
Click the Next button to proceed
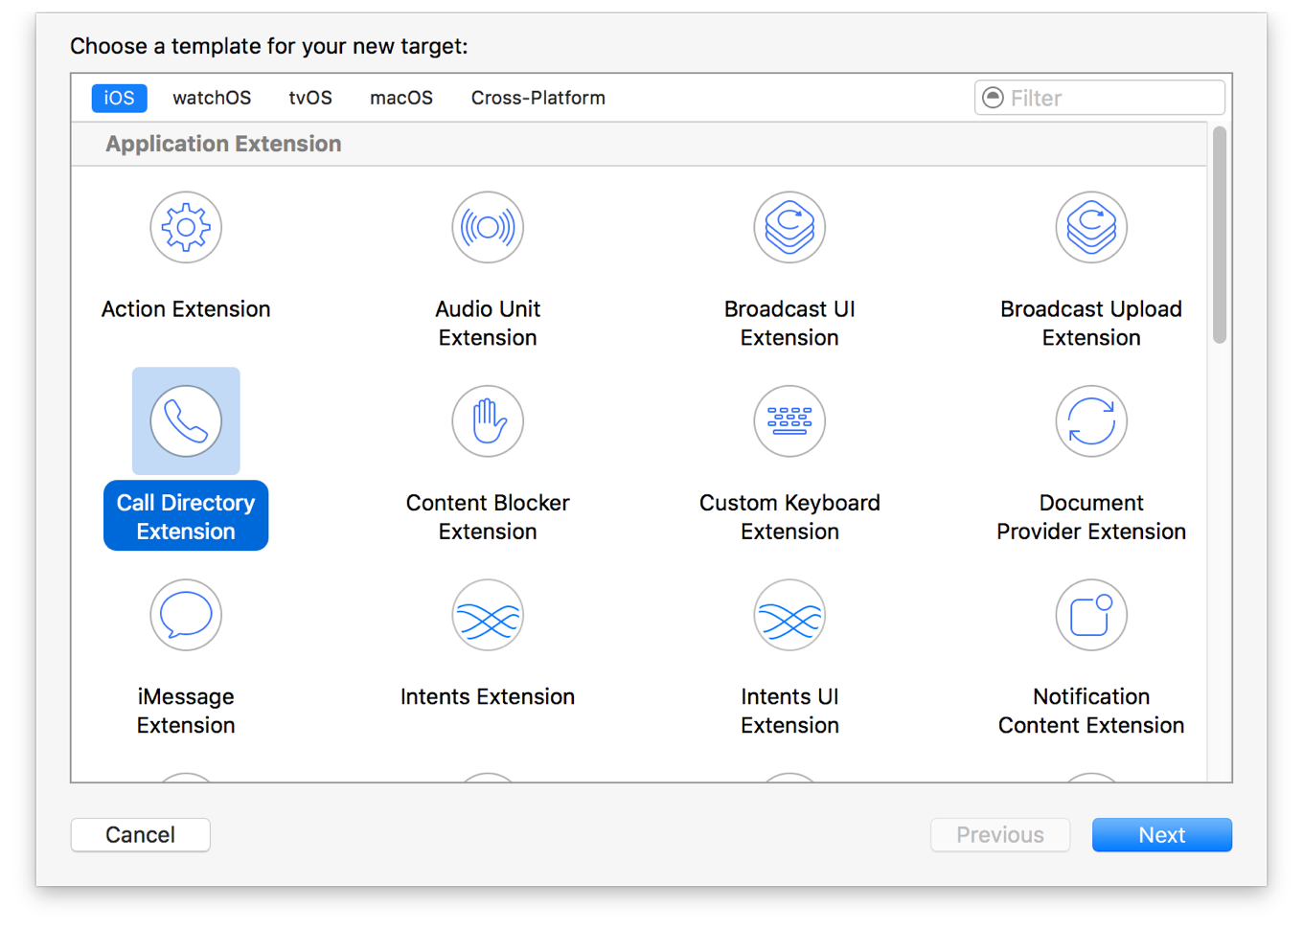click(1161, 834)
